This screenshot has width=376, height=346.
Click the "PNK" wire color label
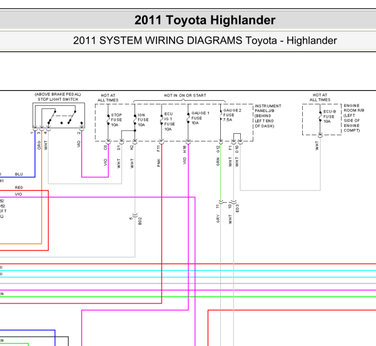[158, 163]
